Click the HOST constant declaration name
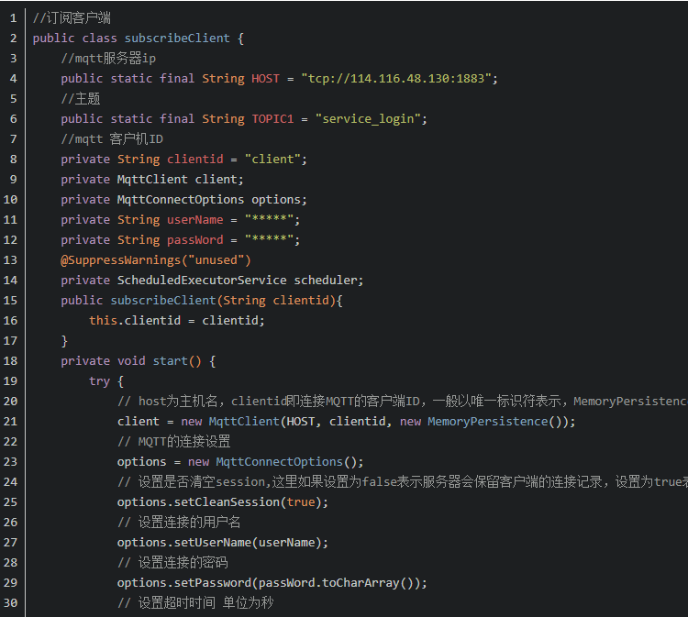Image resolution: width=688 pixels, height=617 pixels. point(265,79)
